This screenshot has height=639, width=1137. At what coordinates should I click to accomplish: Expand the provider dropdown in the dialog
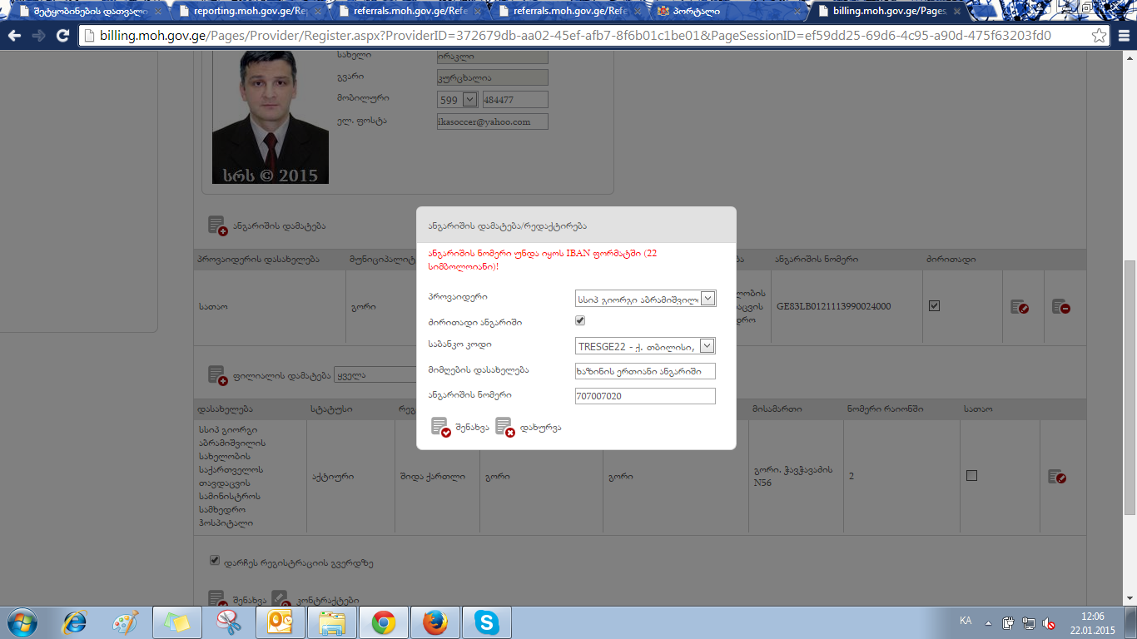[708, 298]
